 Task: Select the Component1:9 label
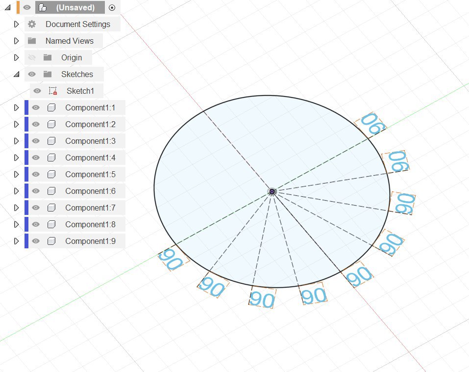click(90, 241)
